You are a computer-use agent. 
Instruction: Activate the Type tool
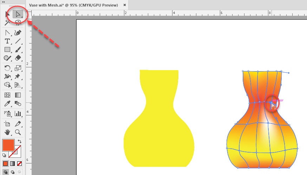coord(7,41)
